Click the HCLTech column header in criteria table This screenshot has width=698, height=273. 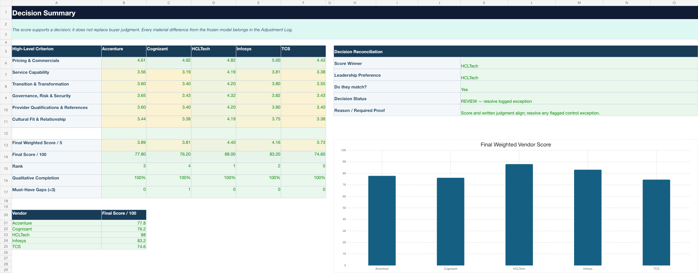tap(213, 51)
